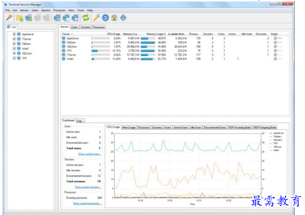Open the View menu

(71, 10)
